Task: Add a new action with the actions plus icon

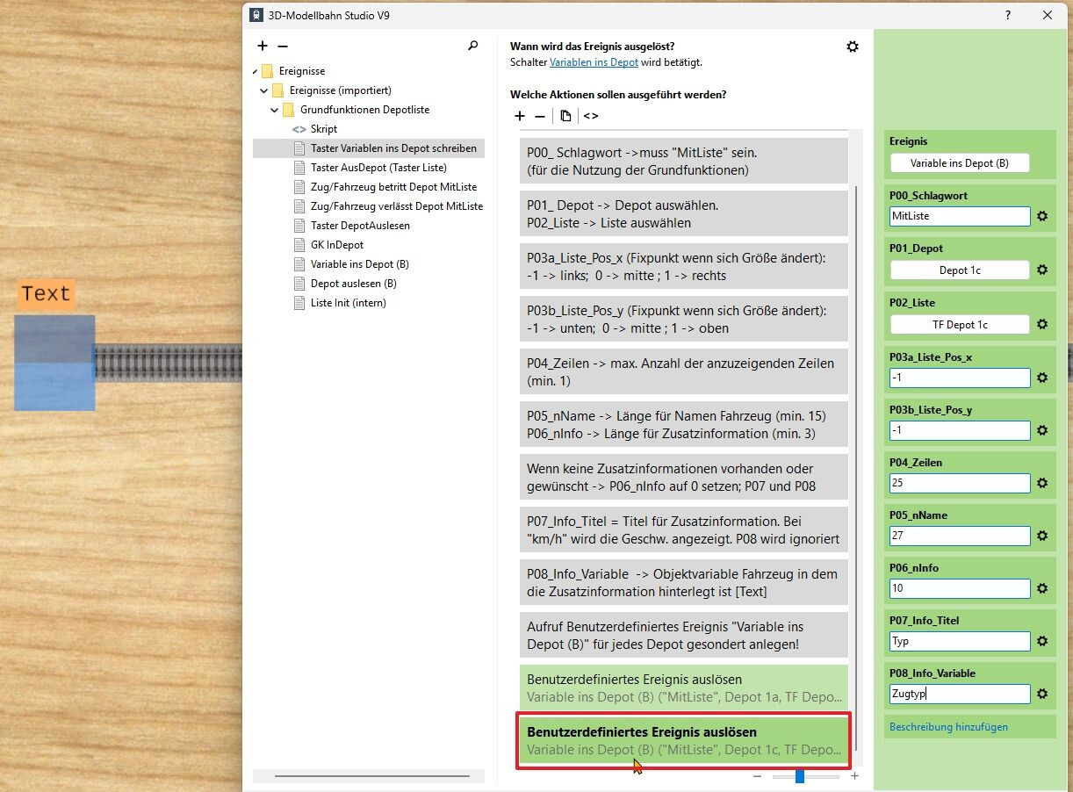Action: [x=520, y=116]
